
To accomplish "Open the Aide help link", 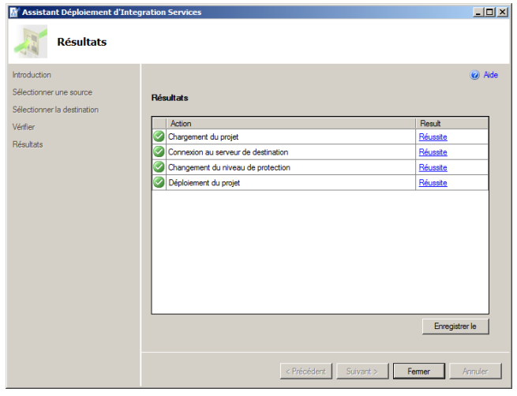I will [490, 76].
